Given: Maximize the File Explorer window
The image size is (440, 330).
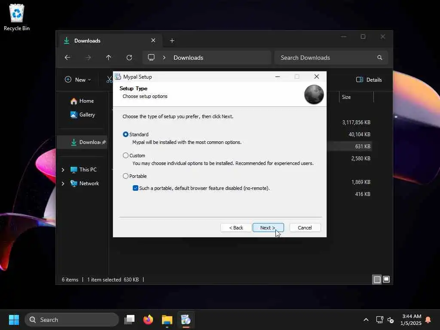Looking at the screenshot, I should tap(363, 37).
